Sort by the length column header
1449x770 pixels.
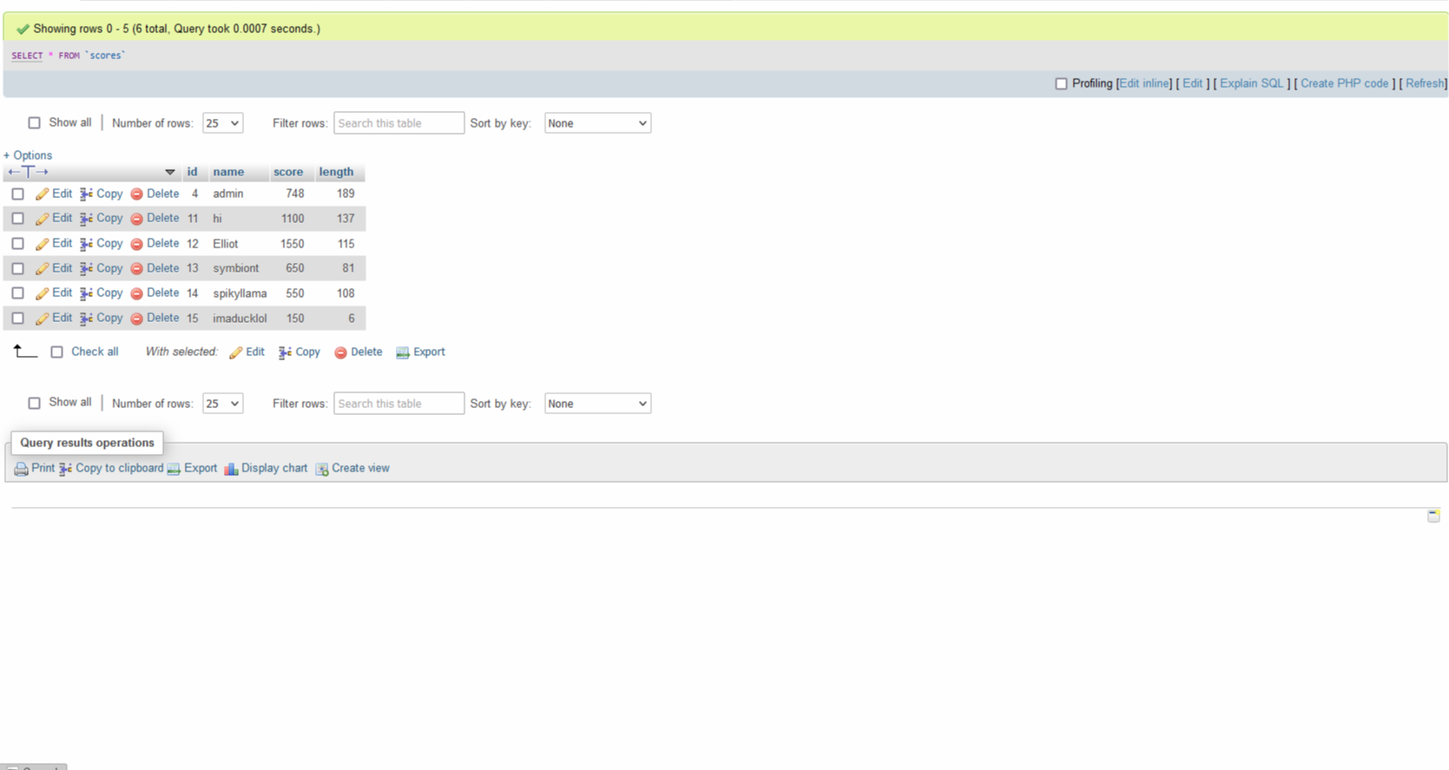pos(336,172)
